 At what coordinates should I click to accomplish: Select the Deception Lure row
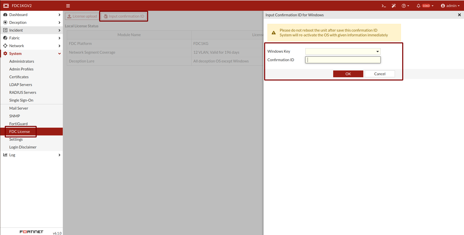click(x=165, y=61)
